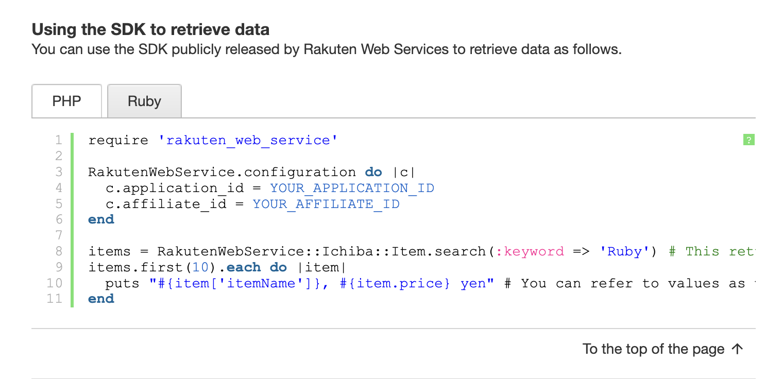Click the 'rakuten_web_service' string in line 1
The image size is (783, 379).
(x=248, y=140)
